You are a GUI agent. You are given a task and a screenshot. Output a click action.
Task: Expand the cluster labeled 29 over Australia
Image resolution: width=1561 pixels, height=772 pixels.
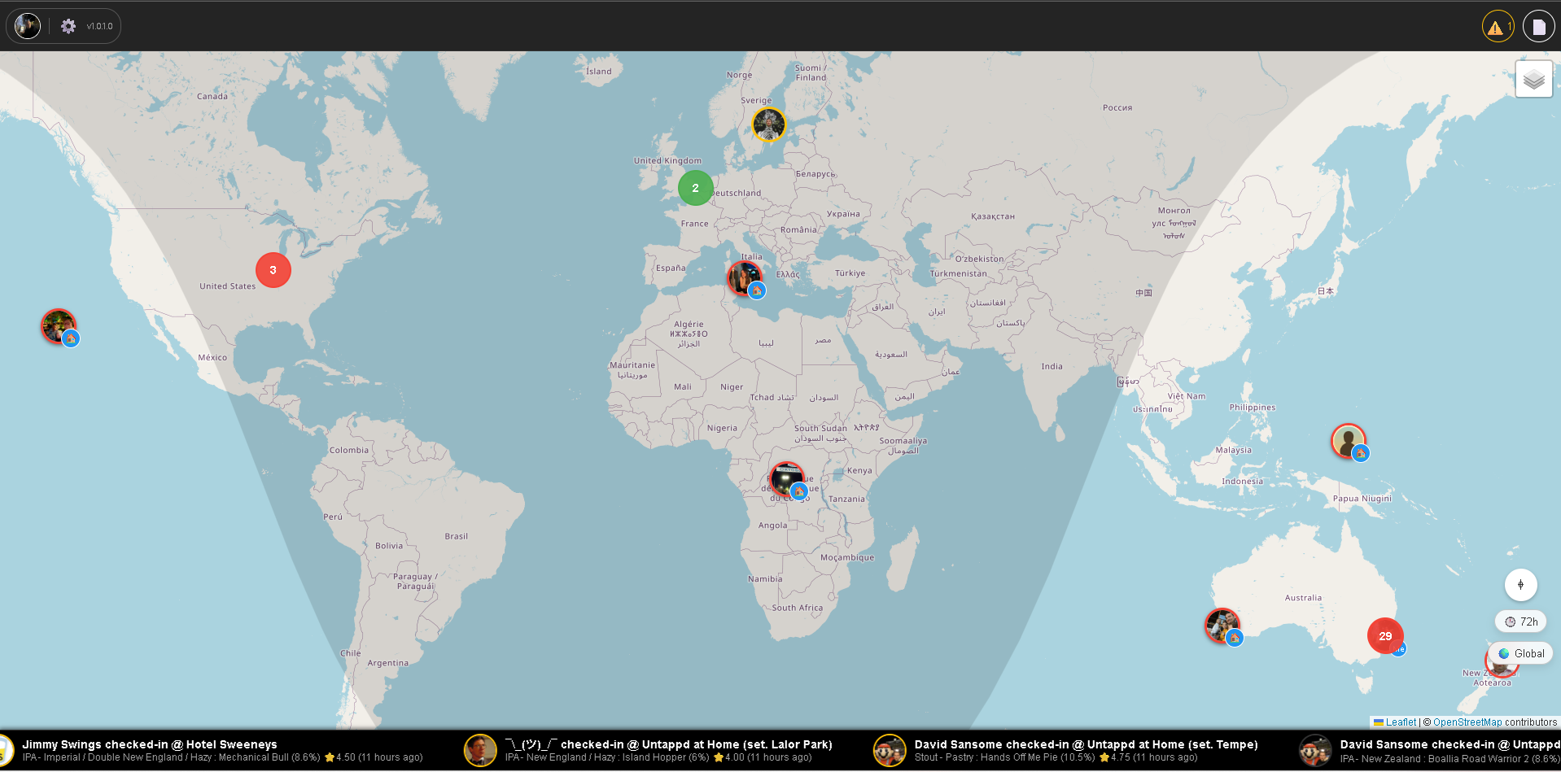(1385, 636)
